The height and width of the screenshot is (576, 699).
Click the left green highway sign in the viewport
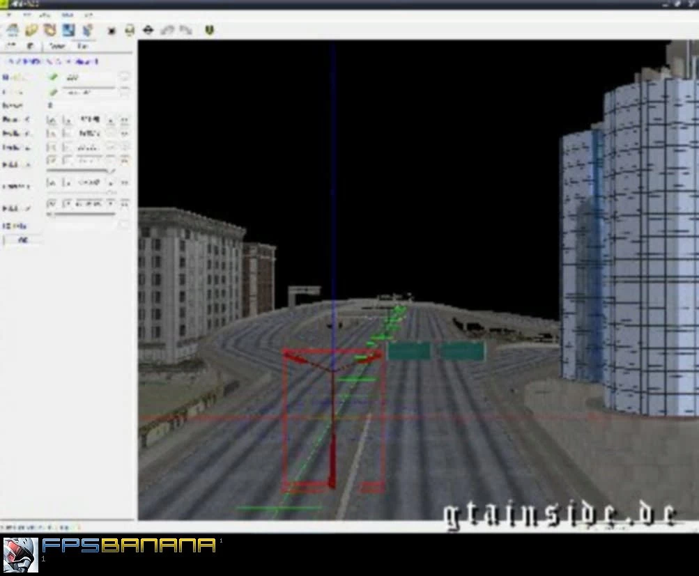tap(409, 350)
